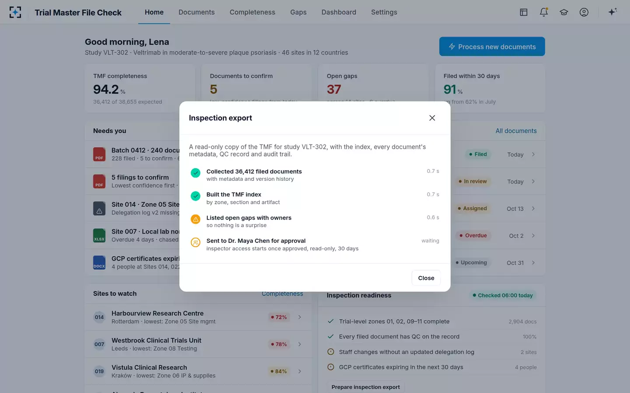
Task: Expand the Assigned Oct 13 row chevron
Action: pos(533,208)
